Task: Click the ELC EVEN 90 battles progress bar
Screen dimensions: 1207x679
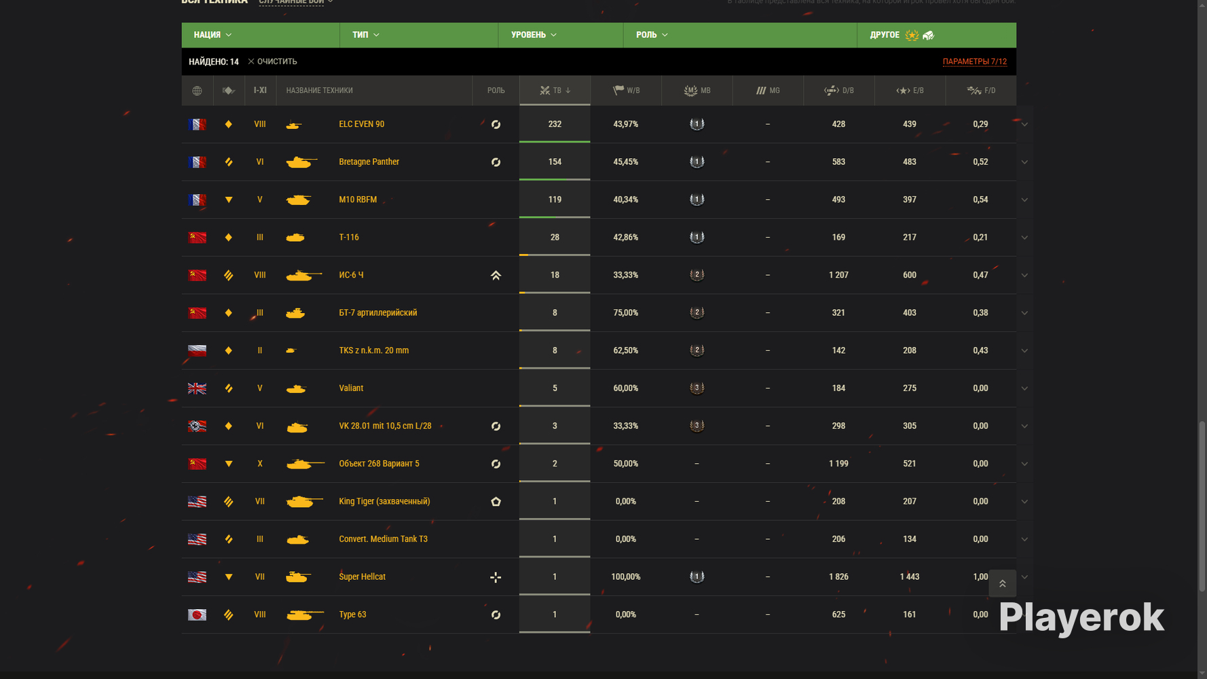Action: point(555,141)
